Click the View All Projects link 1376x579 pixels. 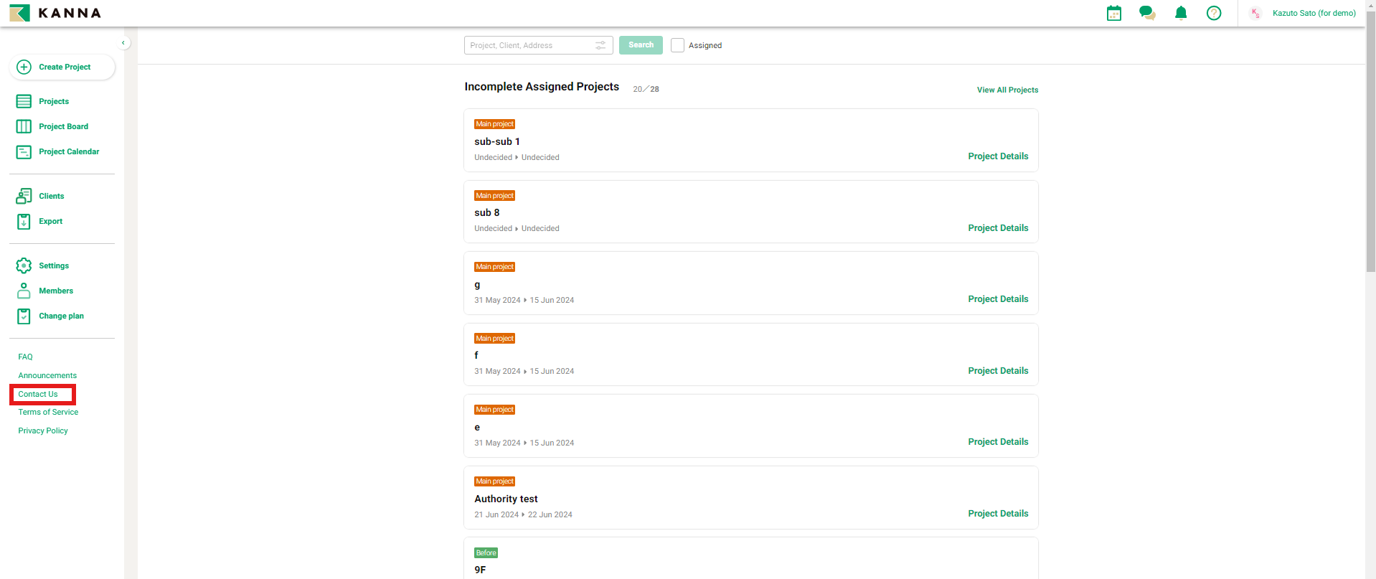pos(1007,90)
